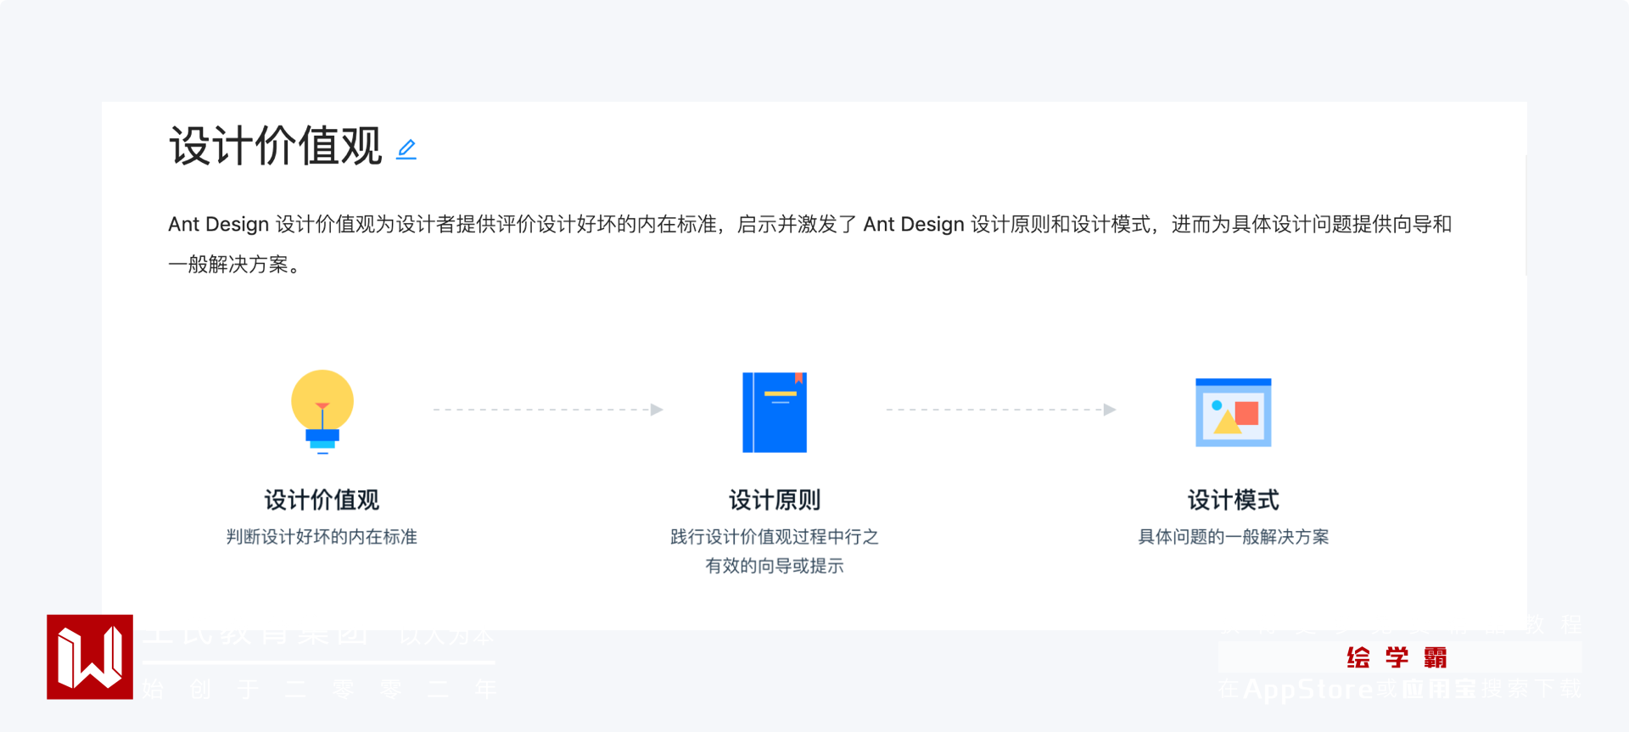This screenshot has height=732, width=1629.
Task: Click the picture window icon above 设计模式
Action: pyautogui.click(x=1234, y=412)
